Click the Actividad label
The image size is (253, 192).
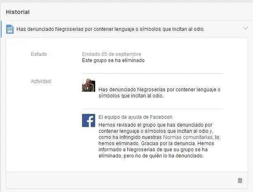(41, 81)
